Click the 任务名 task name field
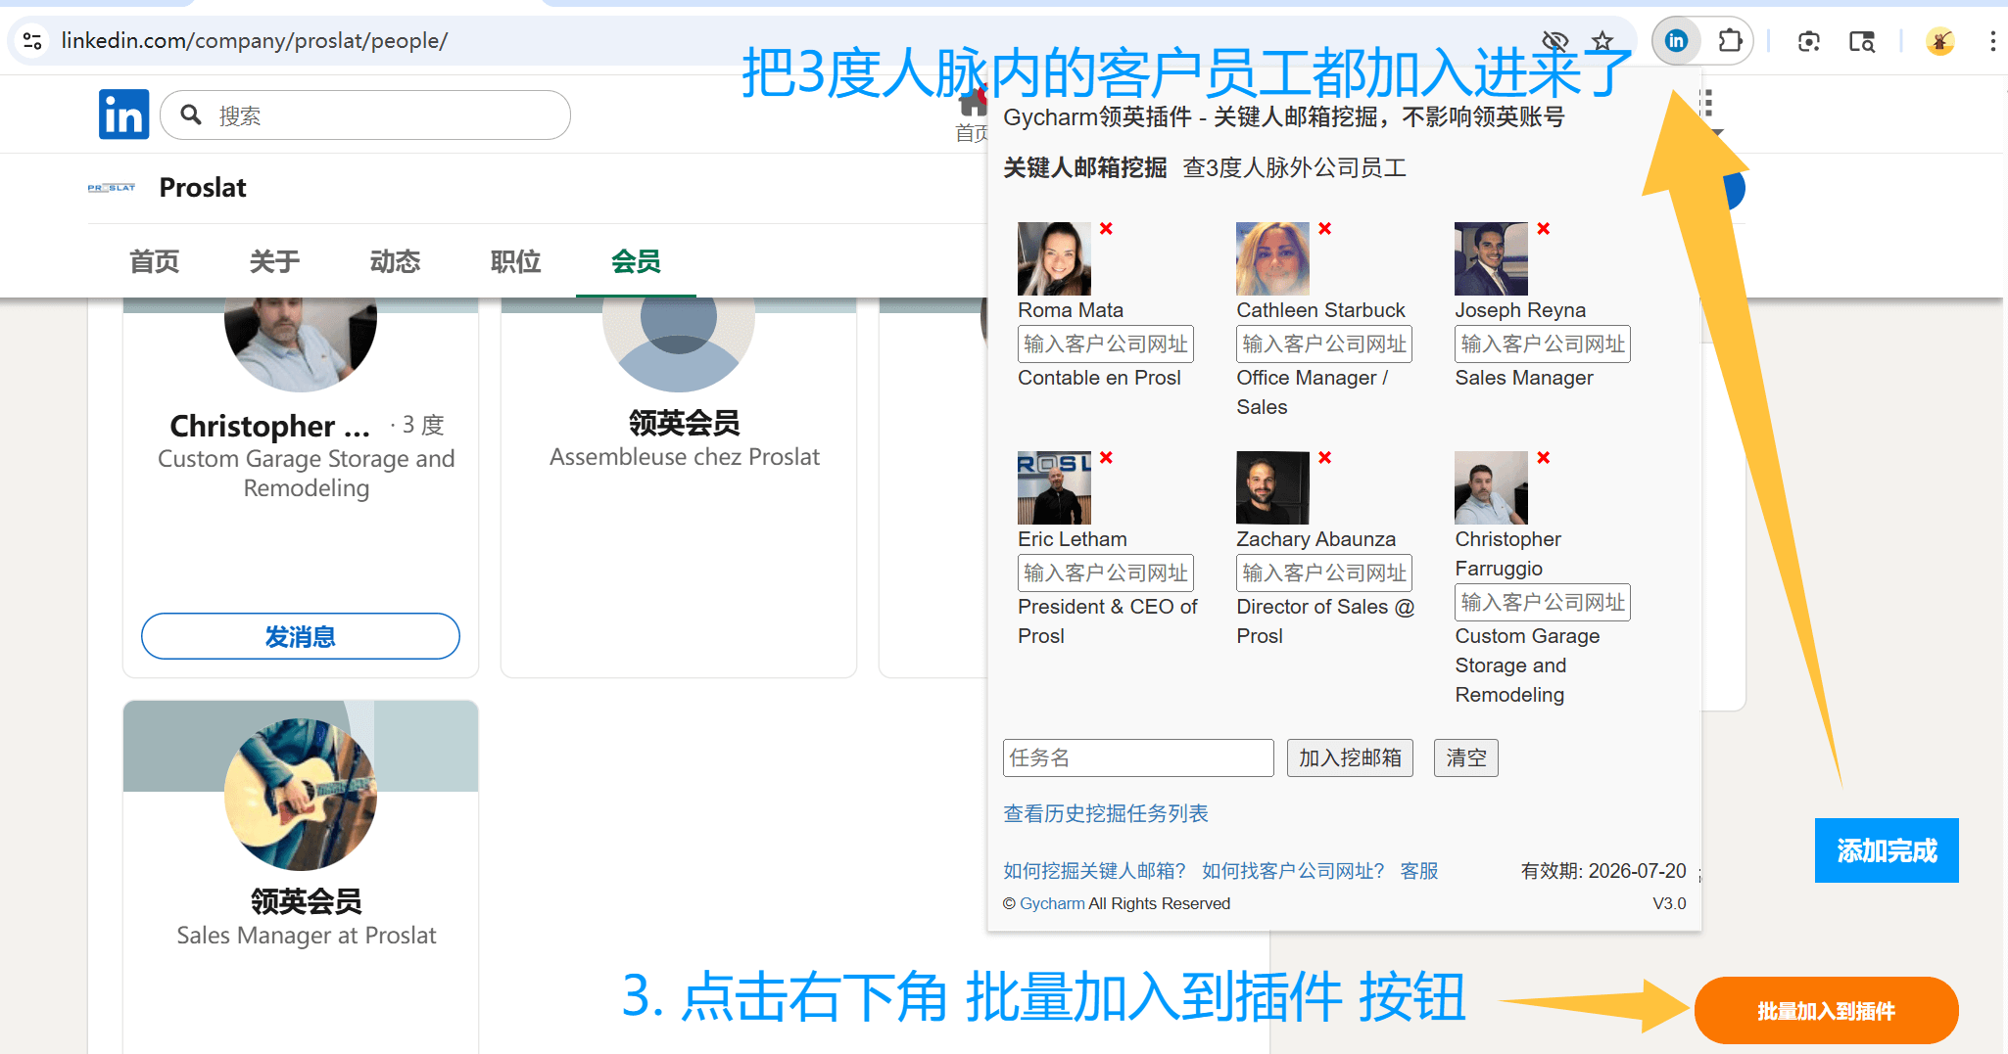2008x1054 pixels. pos(1138,757)
